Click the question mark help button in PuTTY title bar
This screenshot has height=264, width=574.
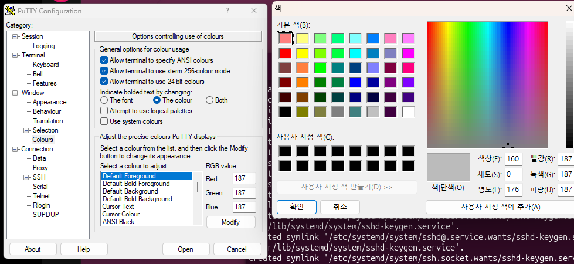coord(227,11)
